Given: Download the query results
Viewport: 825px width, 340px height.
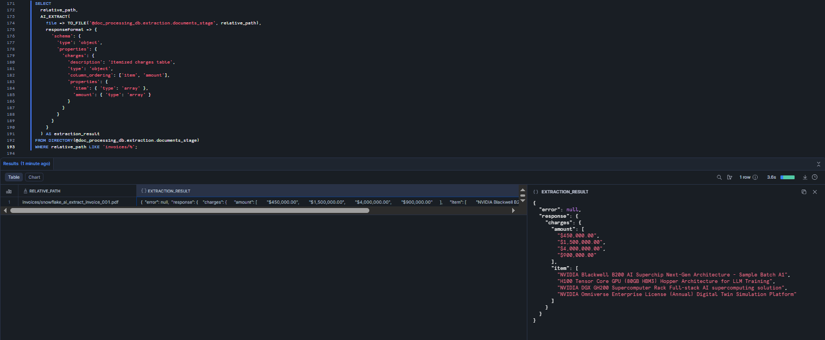Looking at the screenshot, I should 805,177.
